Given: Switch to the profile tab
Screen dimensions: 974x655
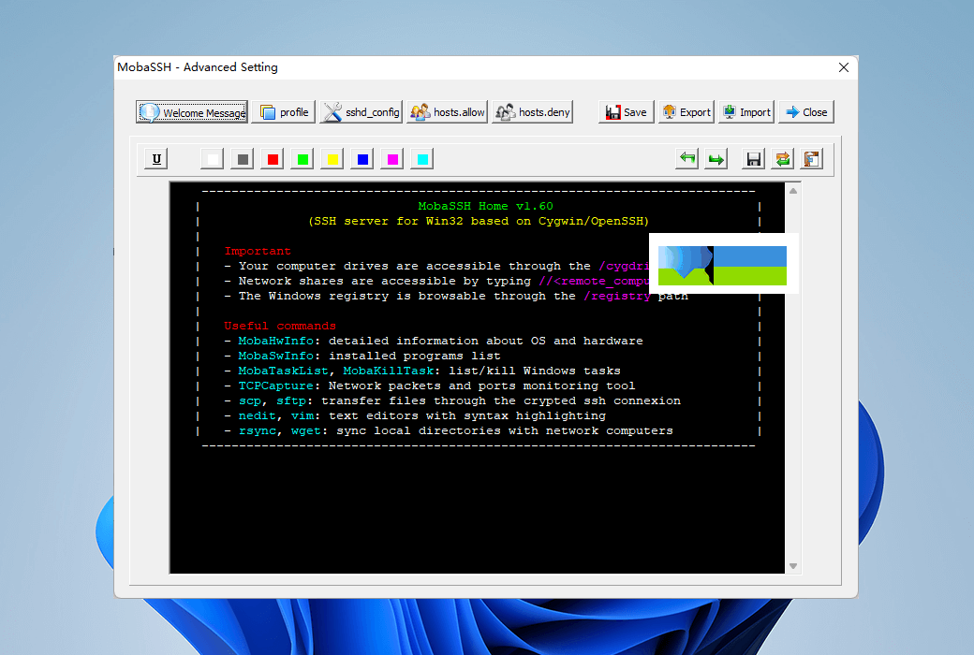Looking at the screenshot, I should 283,112.
